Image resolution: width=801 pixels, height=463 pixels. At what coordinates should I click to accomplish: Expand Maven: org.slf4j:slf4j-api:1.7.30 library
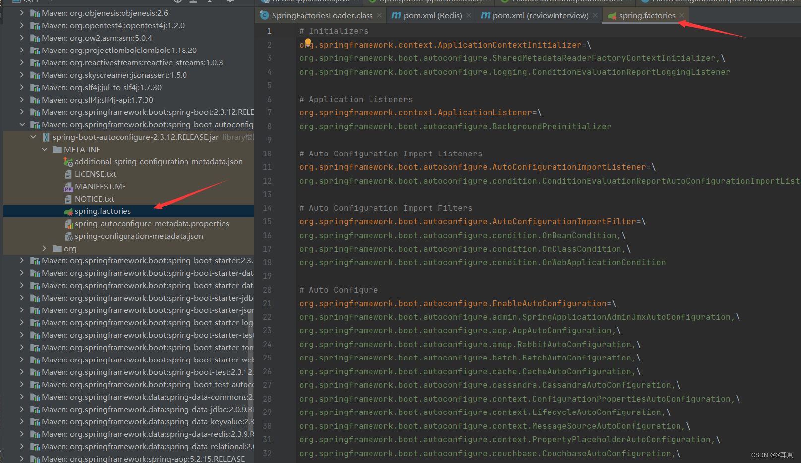(22, 100)
